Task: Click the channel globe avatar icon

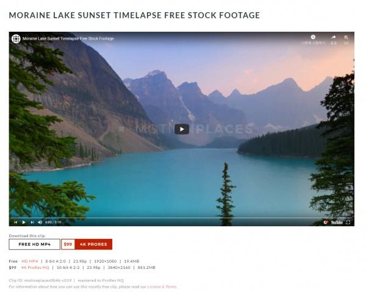Action: click(16, 39)
